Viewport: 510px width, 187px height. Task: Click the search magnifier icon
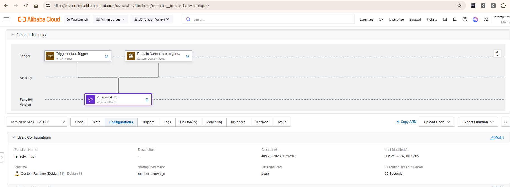(x=188, y=19)
